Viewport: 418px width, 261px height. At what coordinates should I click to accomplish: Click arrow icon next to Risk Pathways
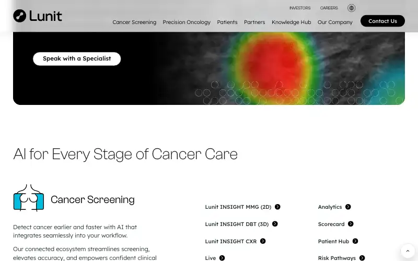362,258
